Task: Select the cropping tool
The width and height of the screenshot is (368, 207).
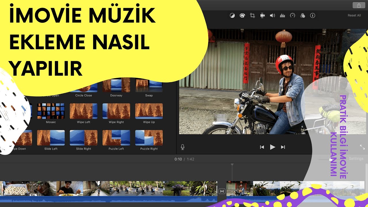Action: click(252, 16)
